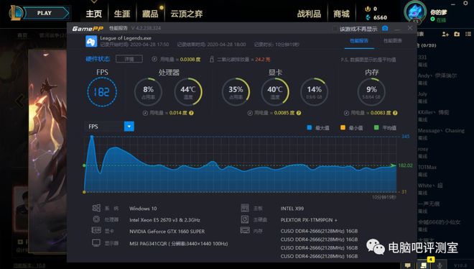Click the left carousel arrow on home banner

[x=20, y=101]
